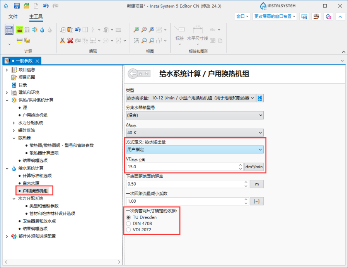Close the 一般参数 tab
Viewport: 348px width, 268px height.
[x=37, y=61]
